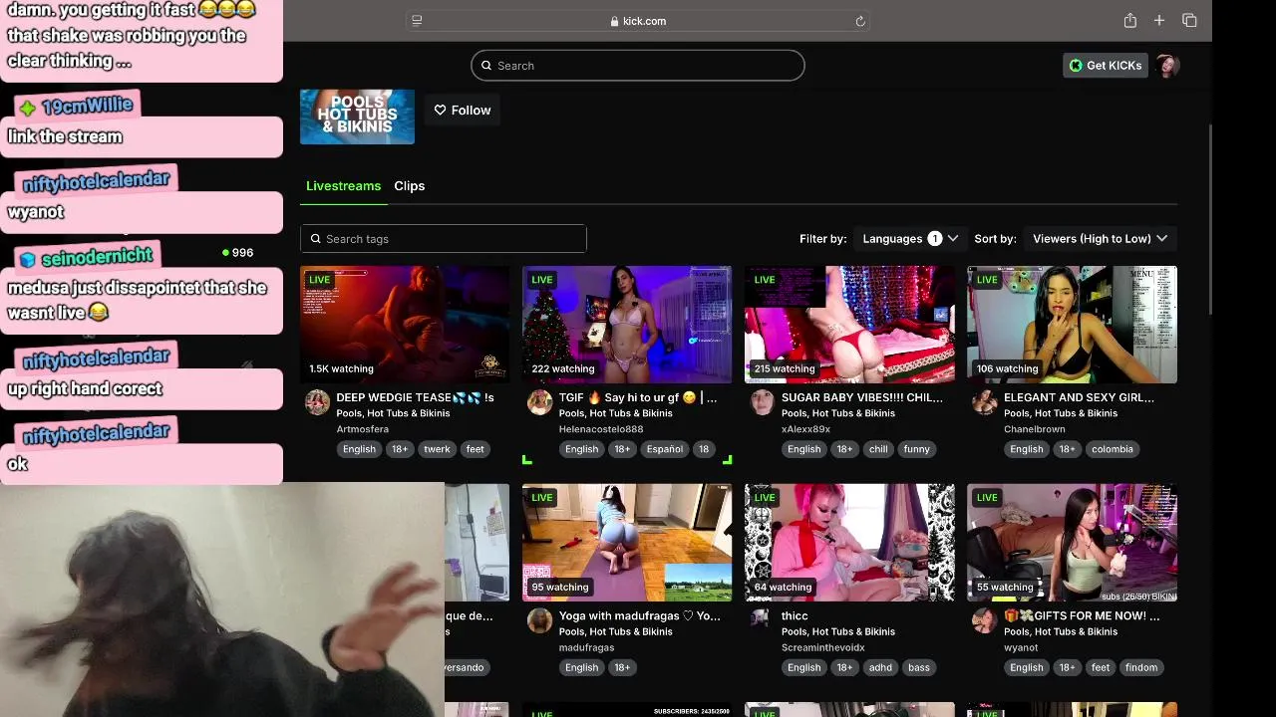Screen dimensions: 1276x717
Task: Click the 996 viewer count indicator
Action: click(238, 253)
